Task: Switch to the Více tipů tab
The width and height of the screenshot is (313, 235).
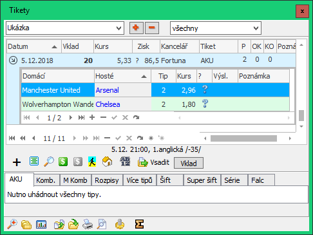Action: (139, 180)
